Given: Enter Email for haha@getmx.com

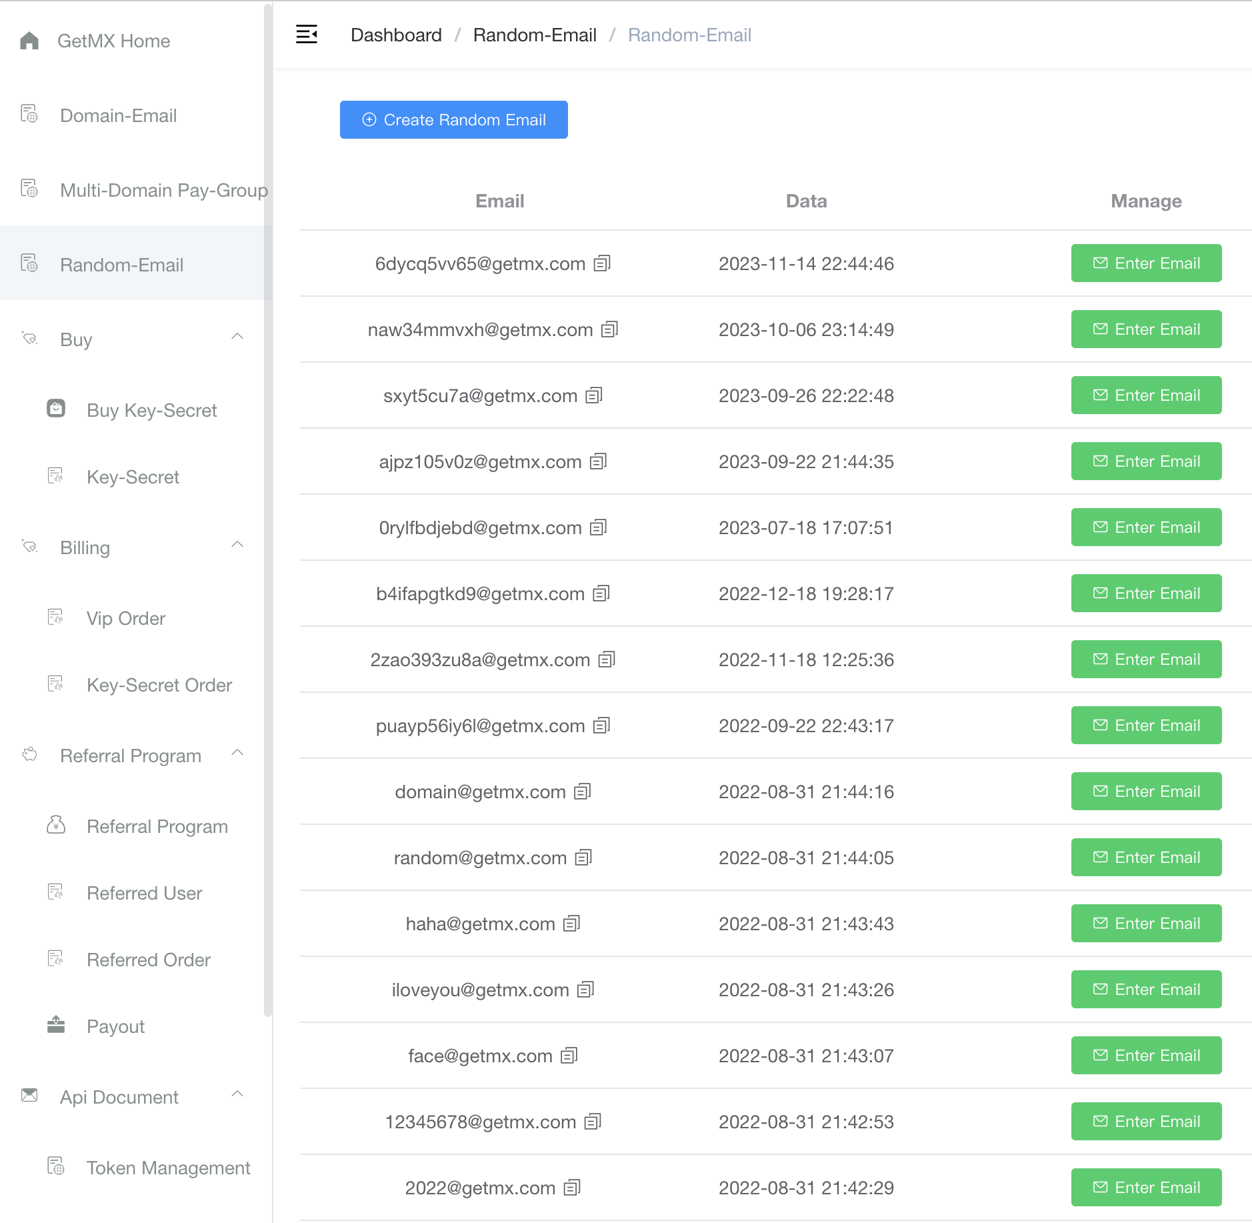Looking at the screenshot, I should pyautogui.click(x=1147, y=924).
